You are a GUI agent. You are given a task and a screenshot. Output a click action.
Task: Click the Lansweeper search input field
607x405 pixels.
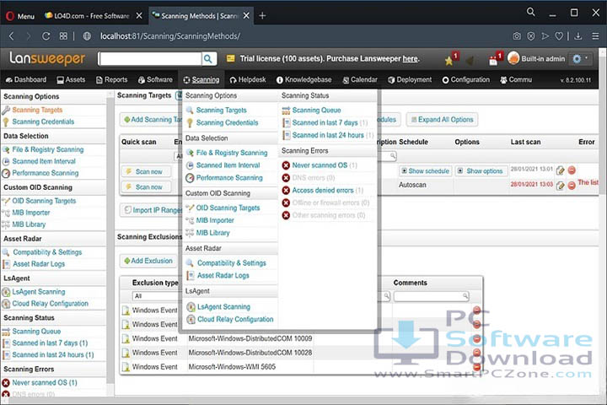point(149,58)
